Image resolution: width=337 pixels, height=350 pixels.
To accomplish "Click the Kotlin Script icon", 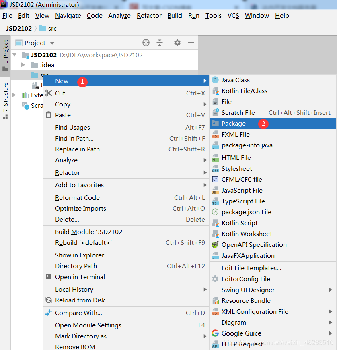I will tap(215, 223).
